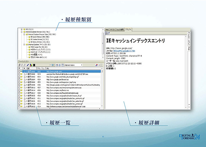This screenshot has width=206, height=147.
Task: Click the blue pen icon in file list toolbar
Action: pyautogui.click(x=28, y=65)
